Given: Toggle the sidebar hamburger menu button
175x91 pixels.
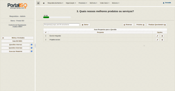Looking at the screenshot, I should pyautogui.click(x=38, y=3).
